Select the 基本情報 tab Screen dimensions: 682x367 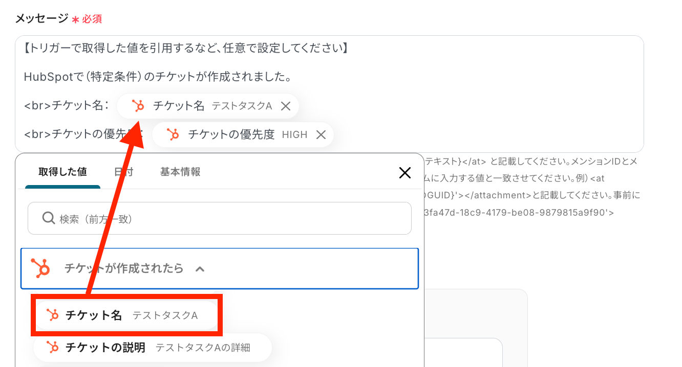180,172
